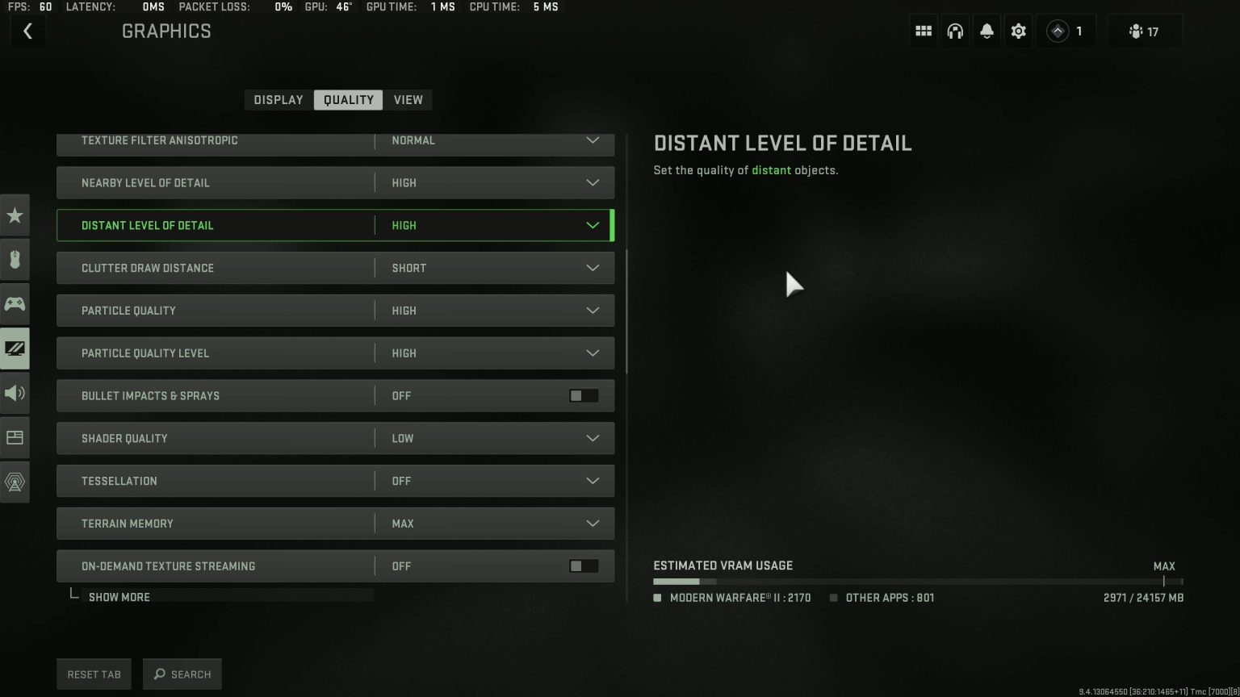This screenshot has height=697, width=1240.
Task: Select the favorites star icon in sidebar
Action: tap(15, 215)
